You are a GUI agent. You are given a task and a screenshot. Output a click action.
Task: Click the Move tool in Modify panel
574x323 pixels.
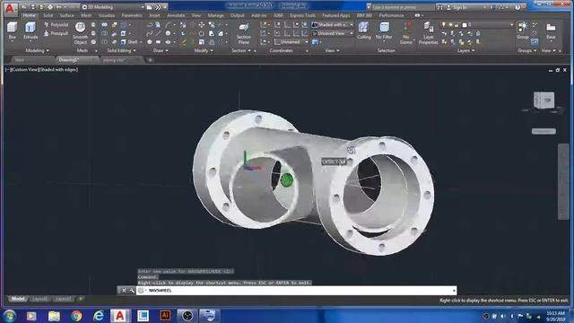202,24
